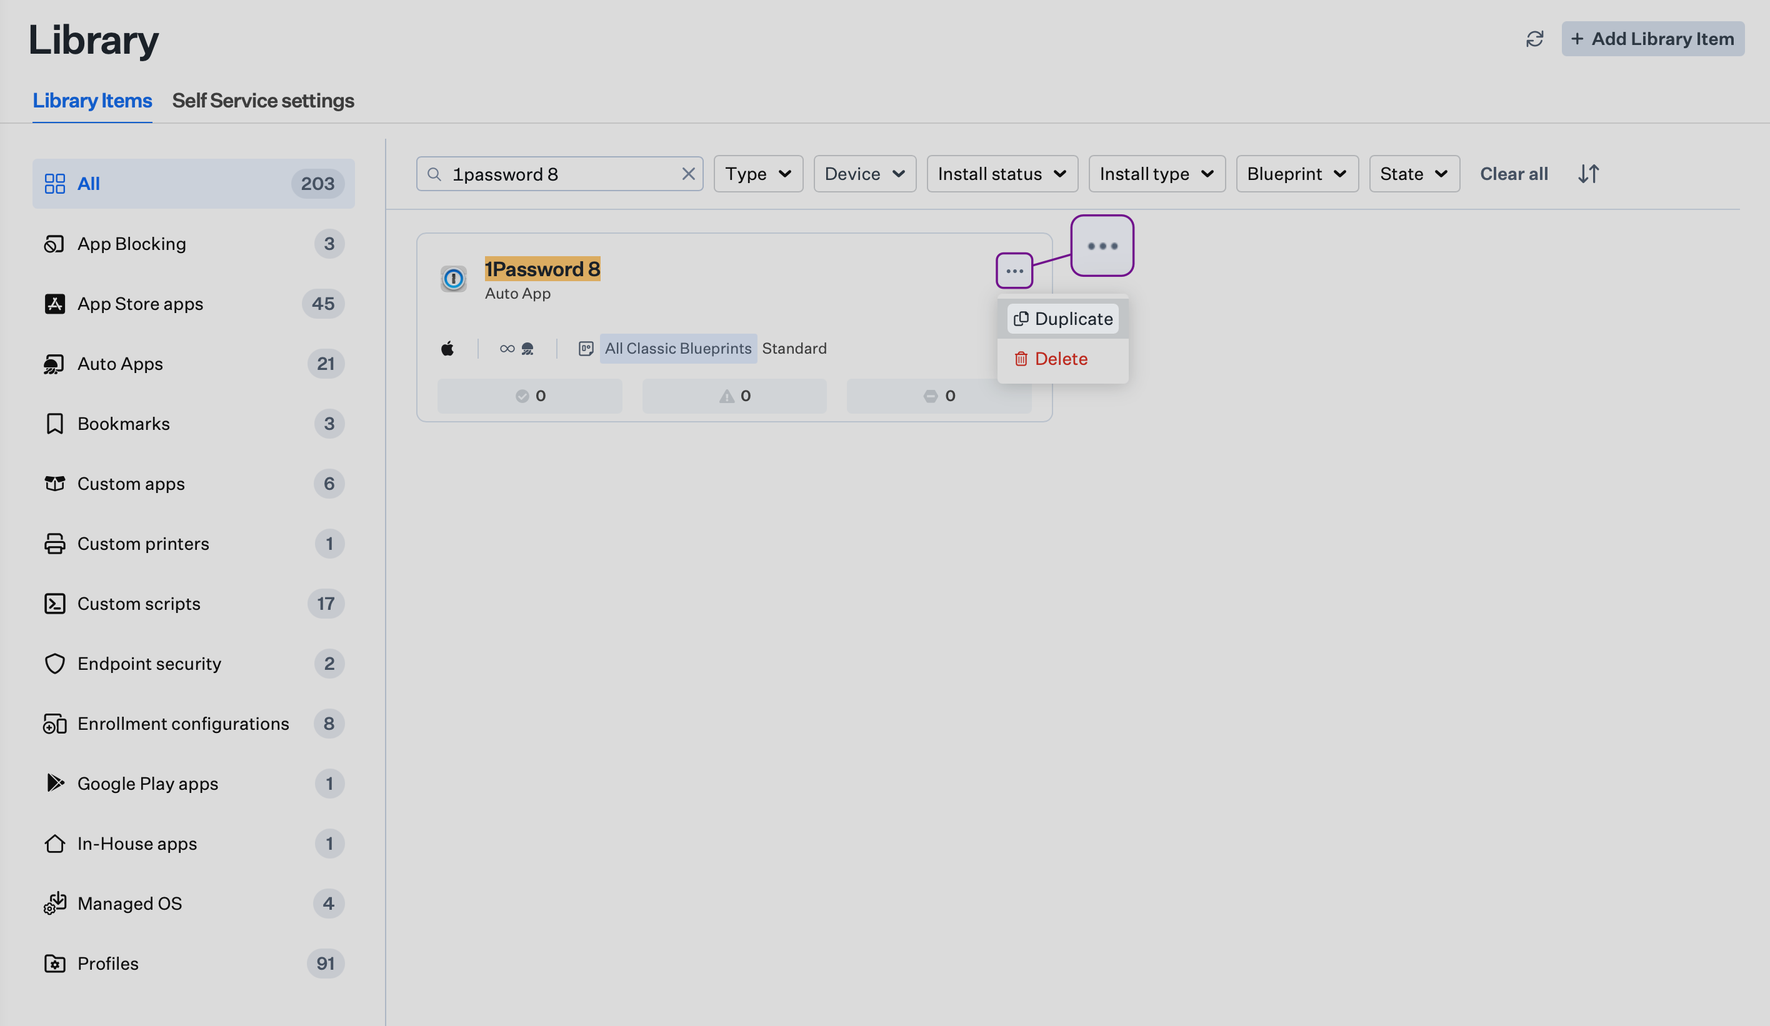Click the Clear all filters link
The width and height of the screenshot is (1770, 1026).
[x=1513, y=174]
